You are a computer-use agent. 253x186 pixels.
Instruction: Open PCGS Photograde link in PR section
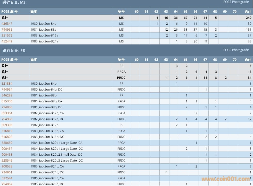point(236,50)
